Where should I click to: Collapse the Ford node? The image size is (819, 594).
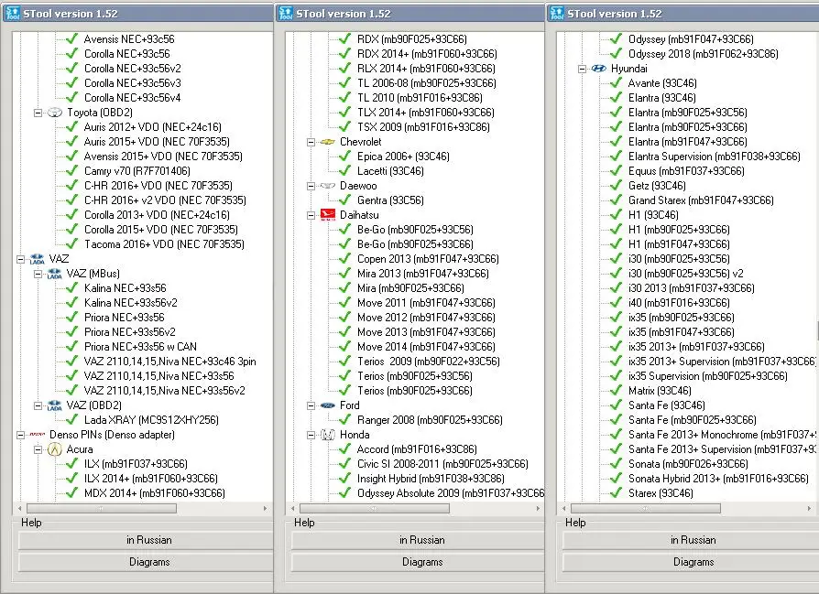[311, 405]
